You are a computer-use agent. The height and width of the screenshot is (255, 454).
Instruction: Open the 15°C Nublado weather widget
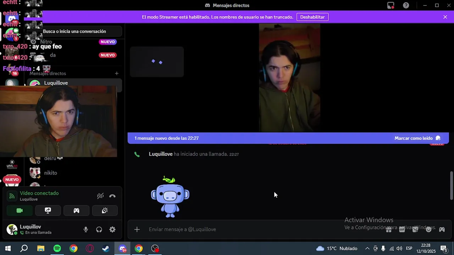point(337,249)
